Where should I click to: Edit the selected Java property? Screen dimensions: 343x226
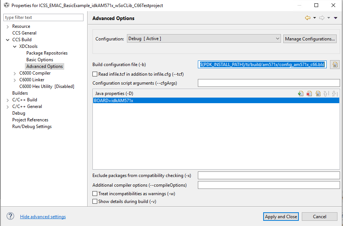tap(318, 94)
